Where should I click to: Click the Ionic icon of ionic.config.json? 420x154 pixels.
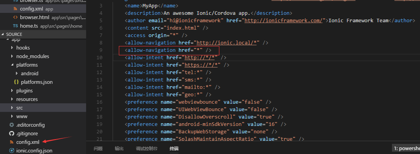pyautogui.click(x=11, y=150)
